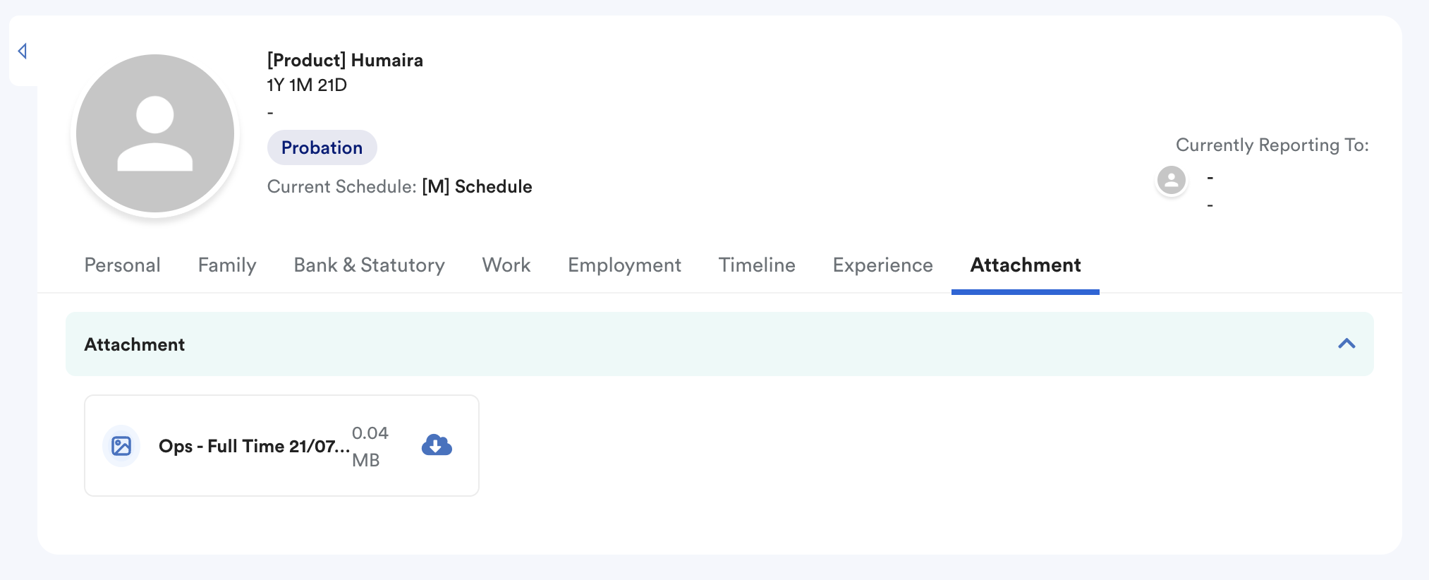Image resolution: width=1429 pixels, height=580 pixels.
Task: Click the image file type icon
Action: coord(121,446)
